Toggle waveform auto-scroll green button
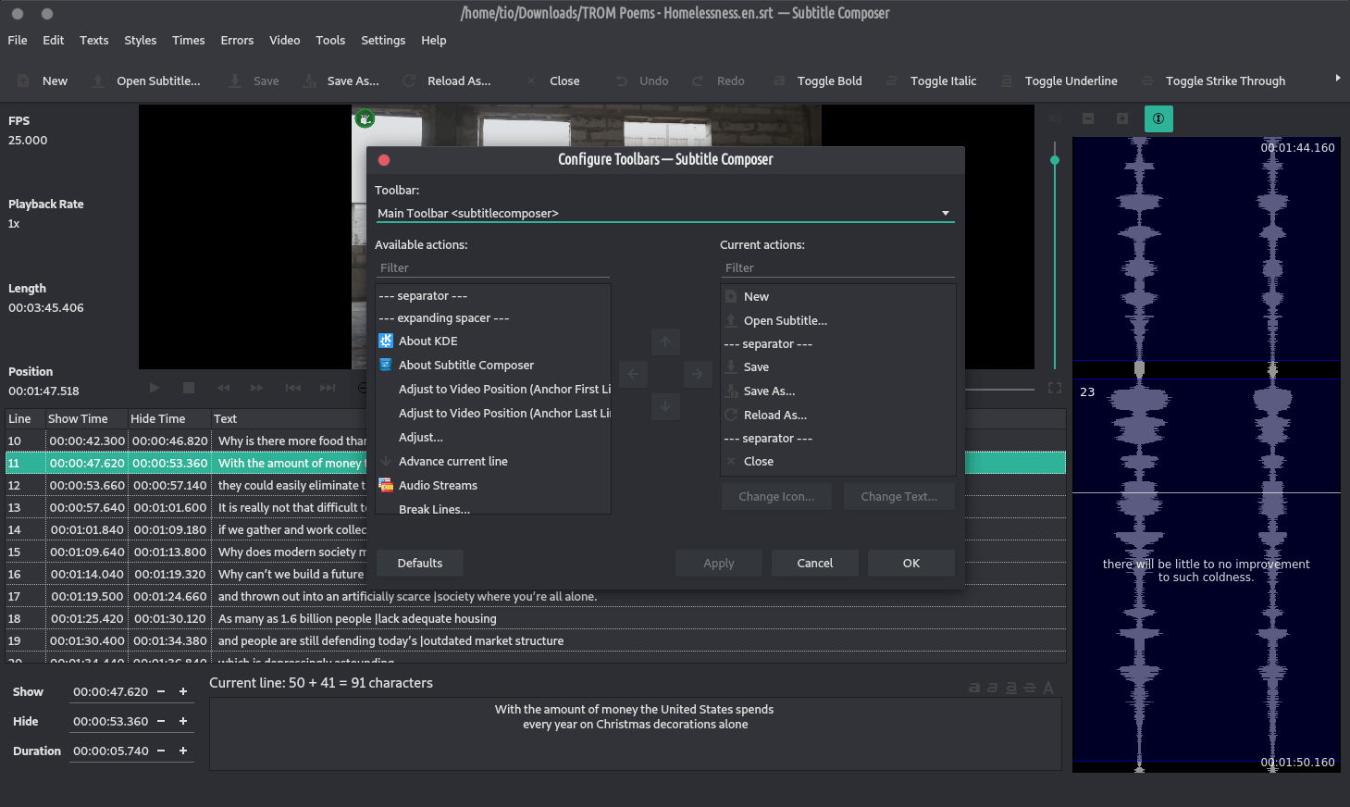The height and width of the screenshot is (807, 1350). pos(1158,118)
